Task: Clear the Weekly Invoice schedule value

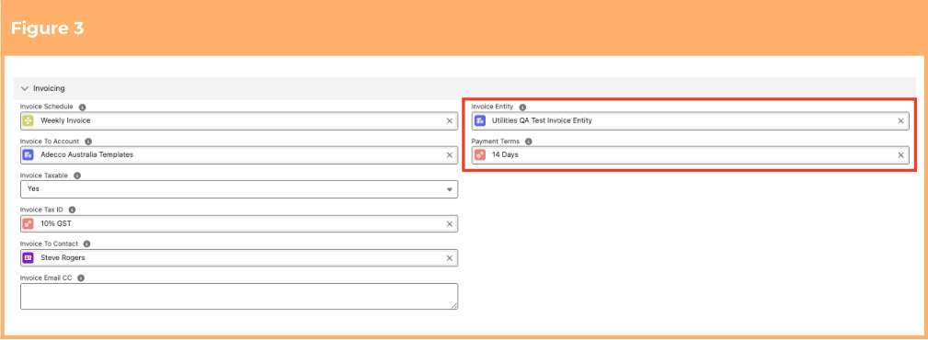Action: click(x=449, y=120)
